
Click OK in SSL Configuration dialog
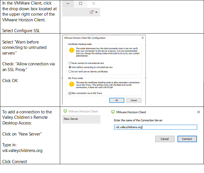pyautogui.click(x=117, y=100)
